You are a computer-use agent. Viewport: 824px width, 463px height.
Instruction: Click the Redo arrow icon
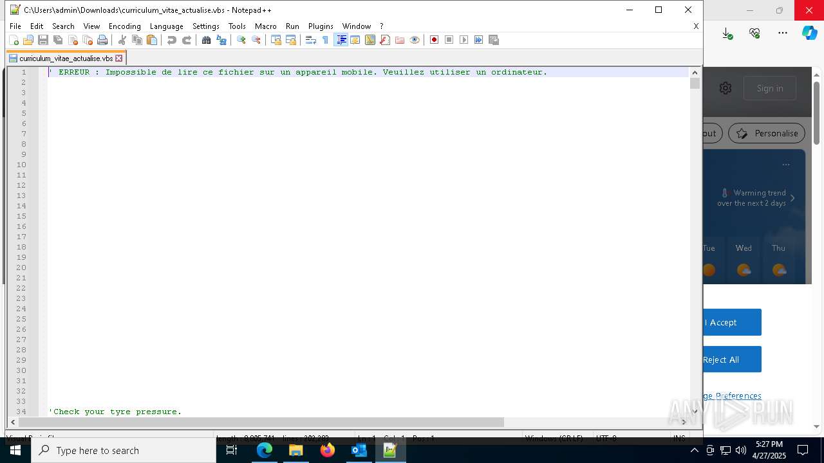pos(187,40)
